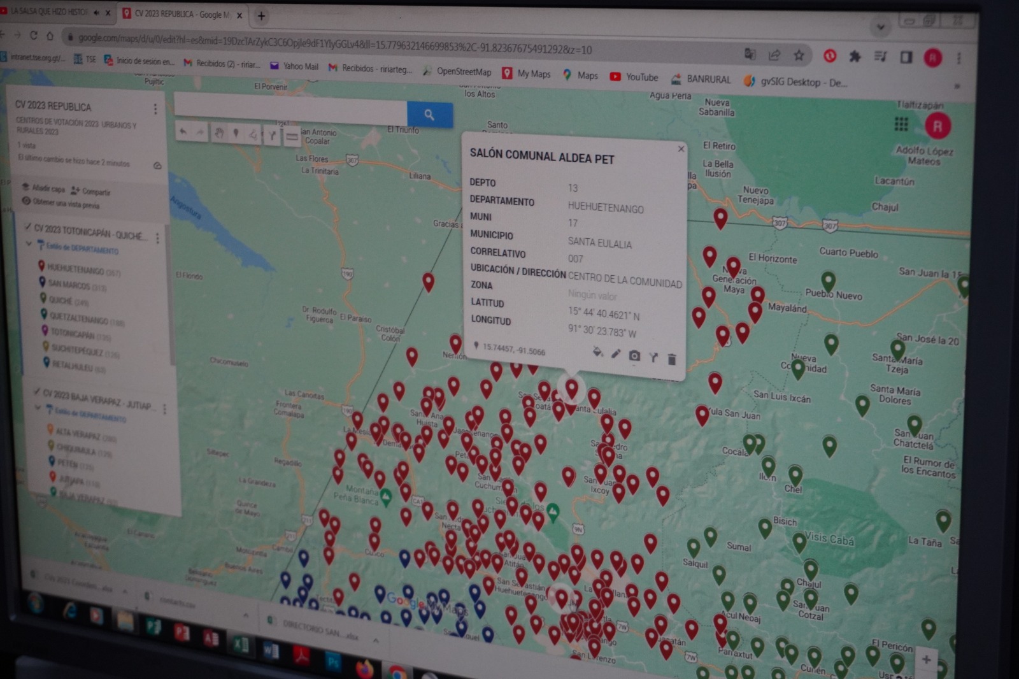Bookmark this page with the star
This screenshot has width=1019, height=679.
pyautogui.click(x=799, y=55)
